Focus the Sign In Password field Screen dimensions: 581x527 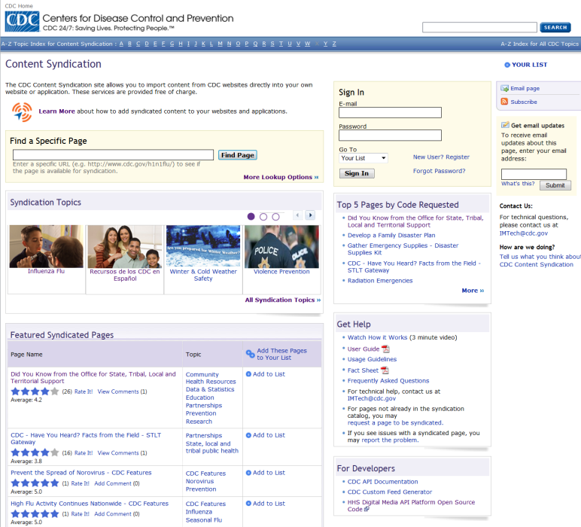click(x=390, y=136)
